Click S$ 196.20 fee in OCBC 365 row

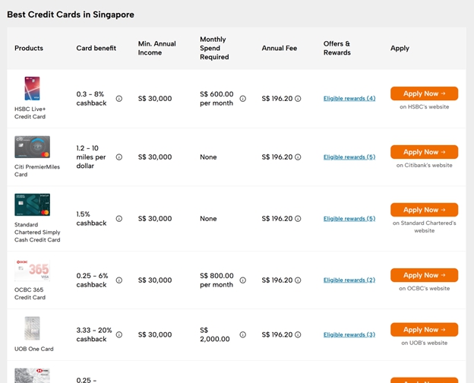click(277, 280)
